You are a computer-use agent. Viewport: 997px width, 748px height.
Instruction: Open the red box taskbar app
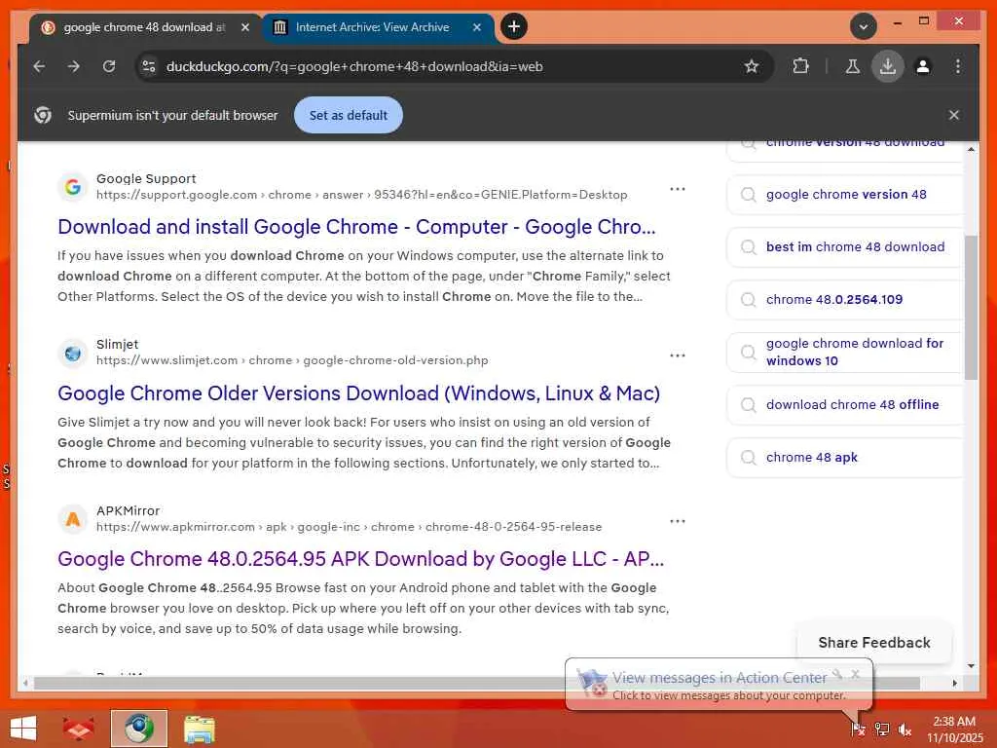tap(78, 729)
